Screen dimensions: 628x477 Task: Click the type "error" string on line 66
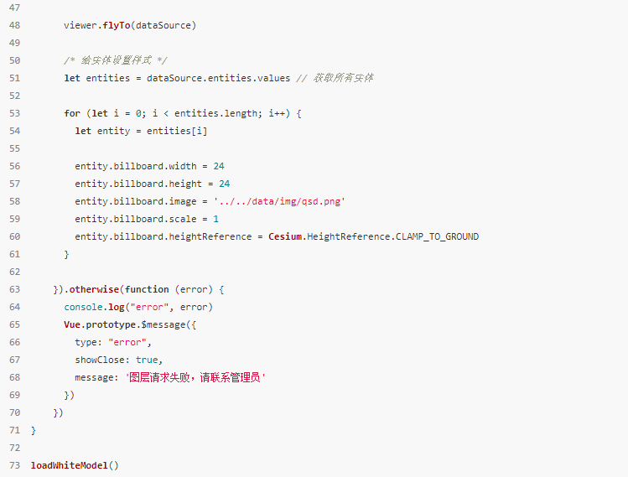pos(127,342)
